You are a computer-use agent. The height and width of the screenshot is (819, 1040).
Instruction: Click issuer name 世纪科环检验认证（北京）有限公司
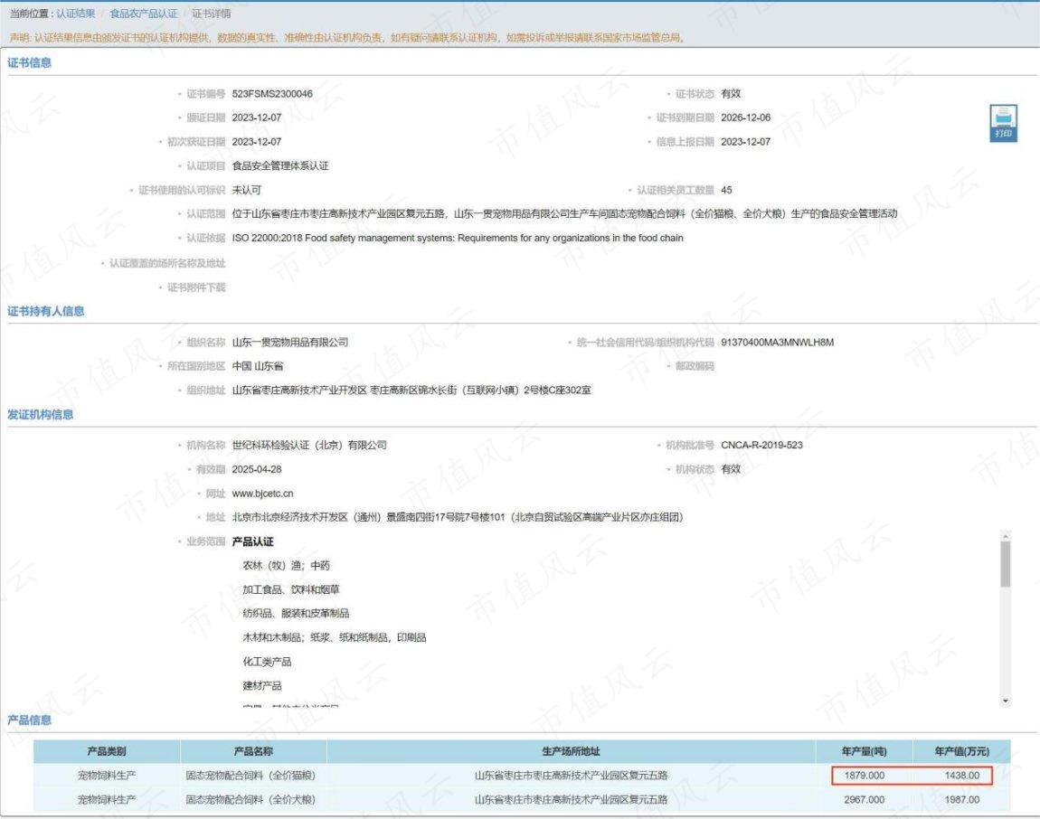pos(309,445)
